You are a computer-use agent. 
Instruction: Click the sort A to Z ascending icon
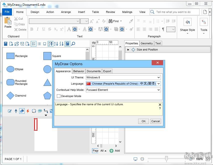tap(56, 44)
